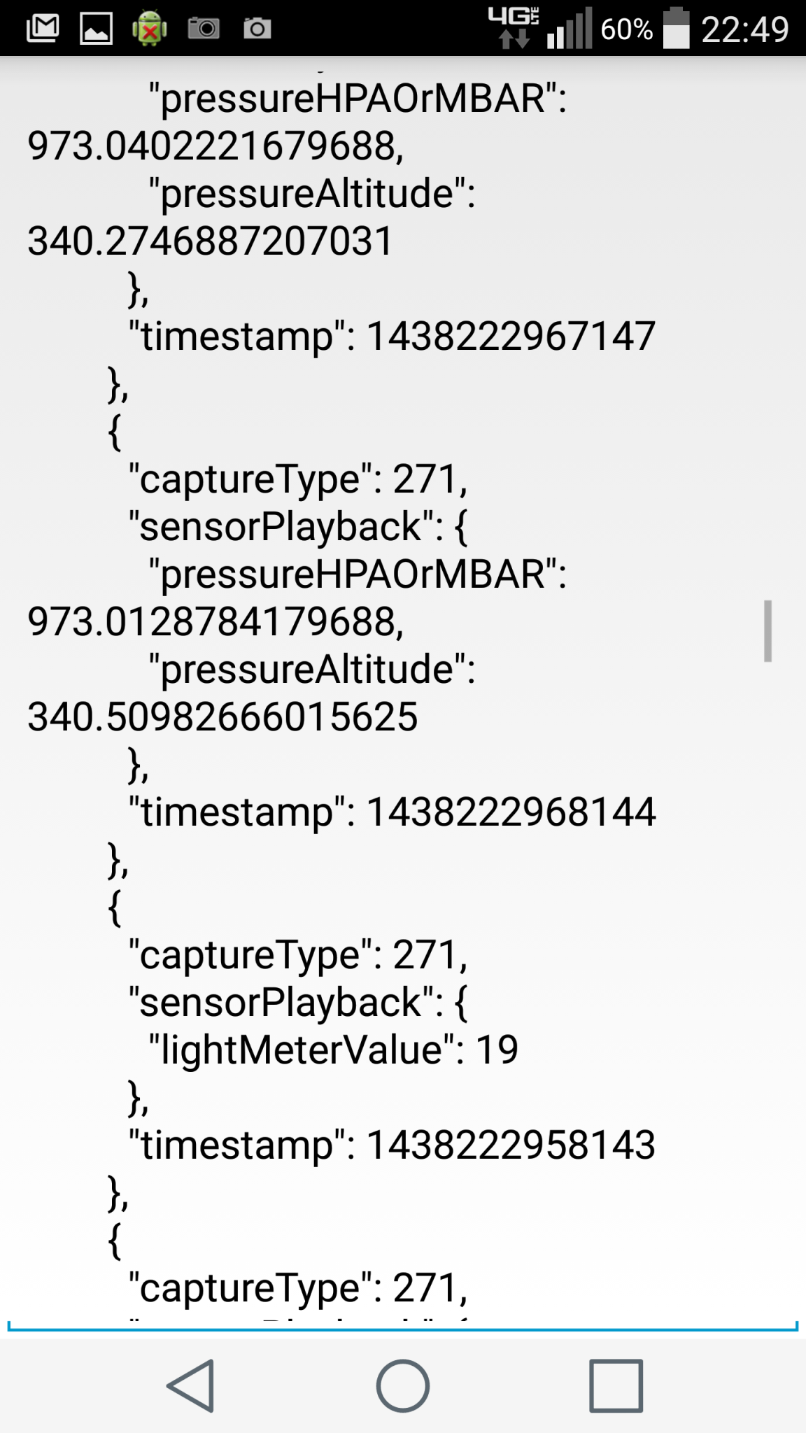Tap the Android debug bug icon
806x1433 pixels.
149,29
